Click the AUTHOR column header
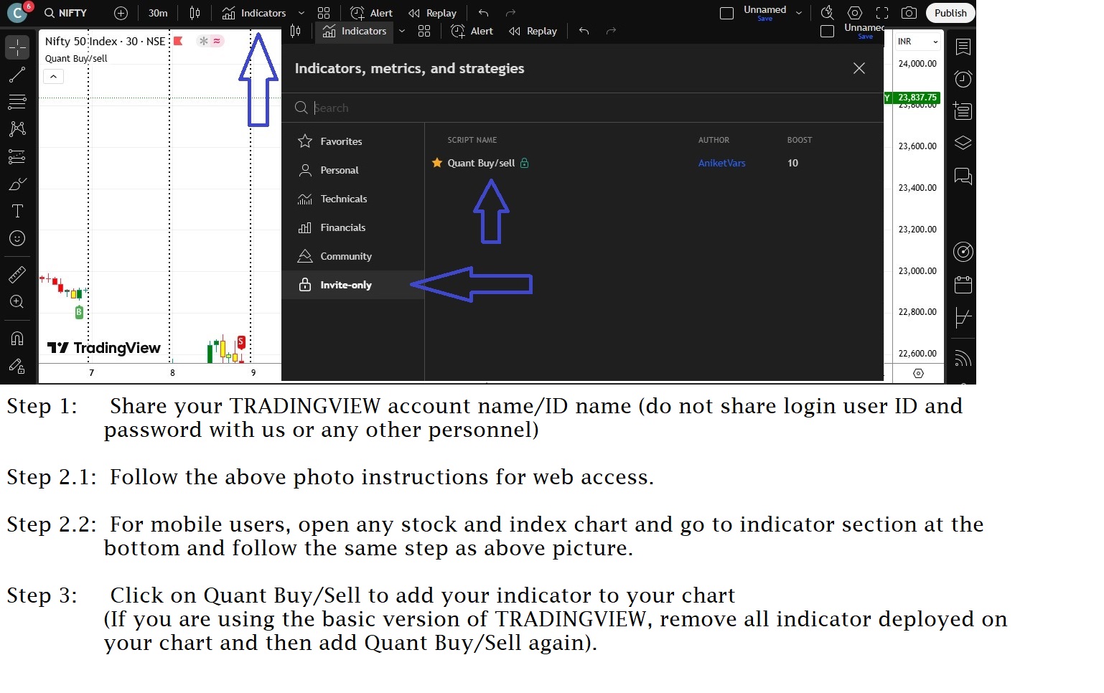The image size is (1104, 693). pyautogui.click(x=714, y=140)
